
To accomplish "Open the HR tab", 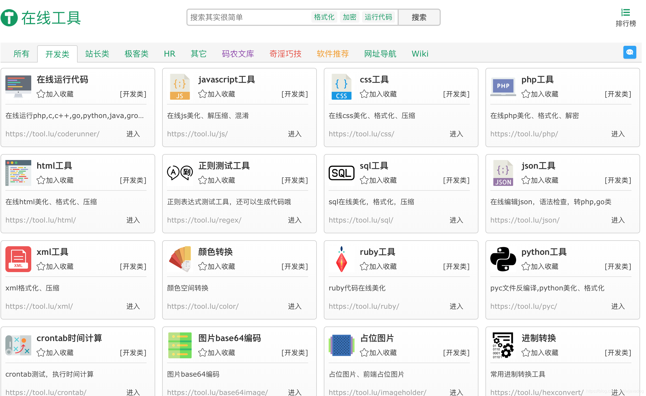I will 170,54.
